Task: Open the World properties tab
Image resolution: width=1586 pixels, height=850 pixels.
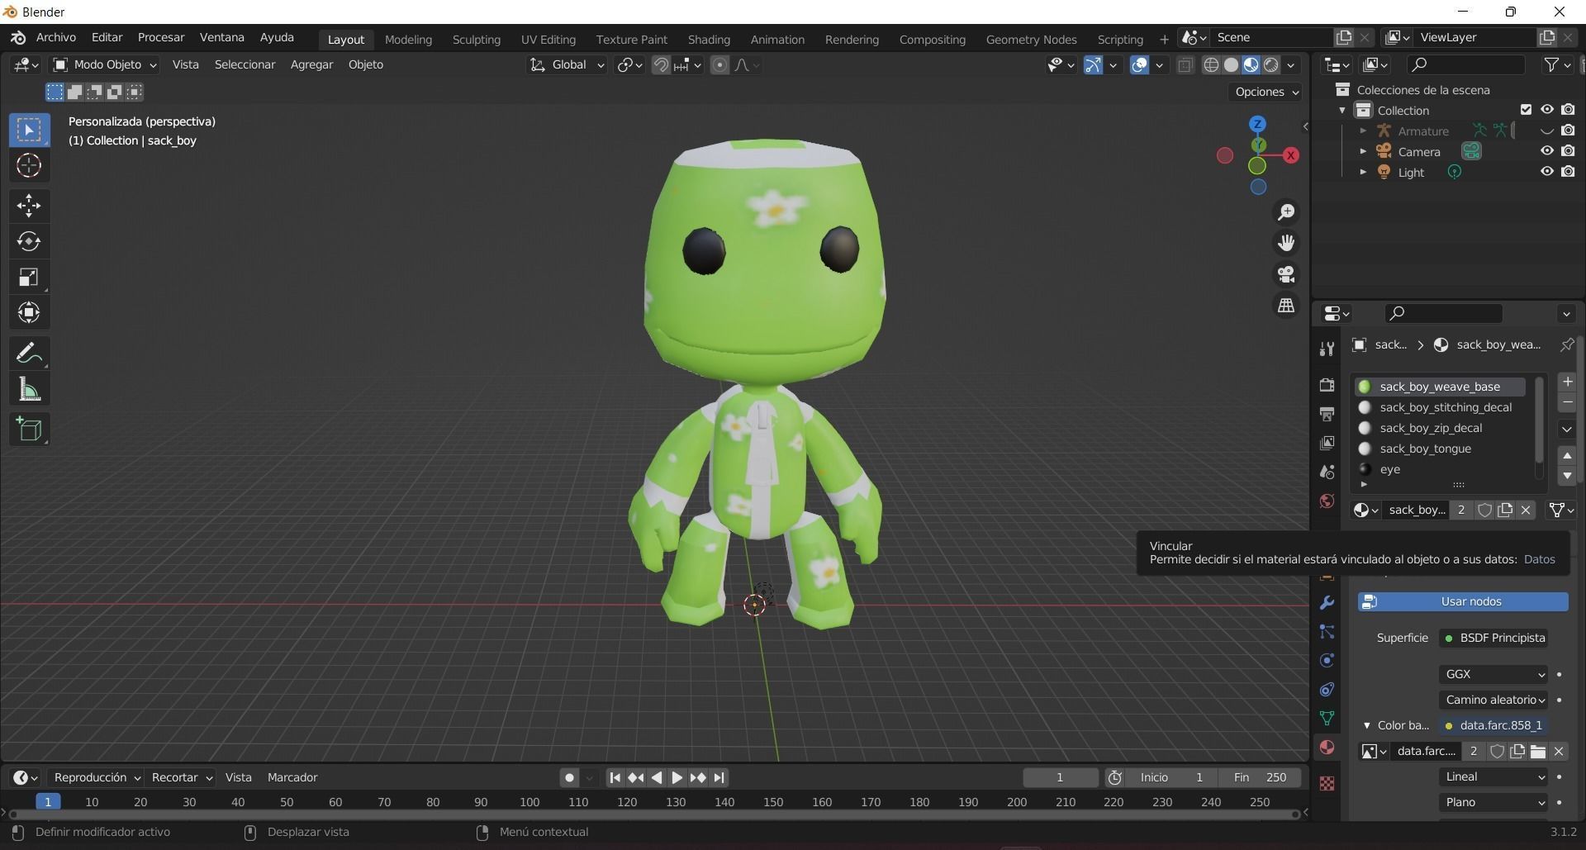Action: point(1327,501)
